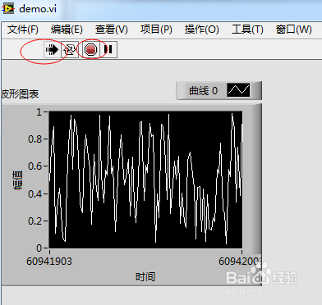Click the plot legend line style swatch
Viewport: 322px width, 305px height.
tap(238, 90)
